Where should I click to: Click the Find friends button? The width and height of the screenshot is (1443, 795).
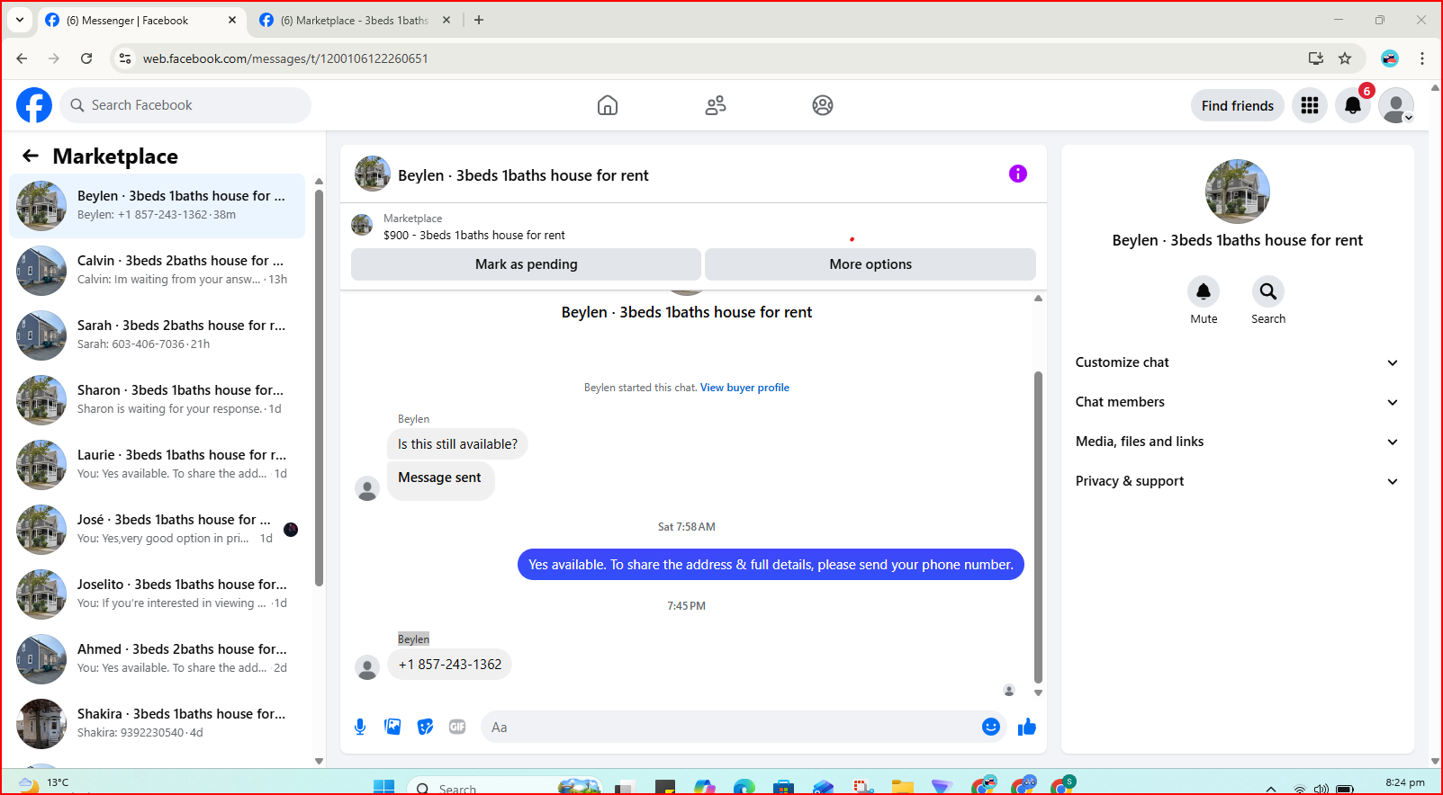point(1237,105)
